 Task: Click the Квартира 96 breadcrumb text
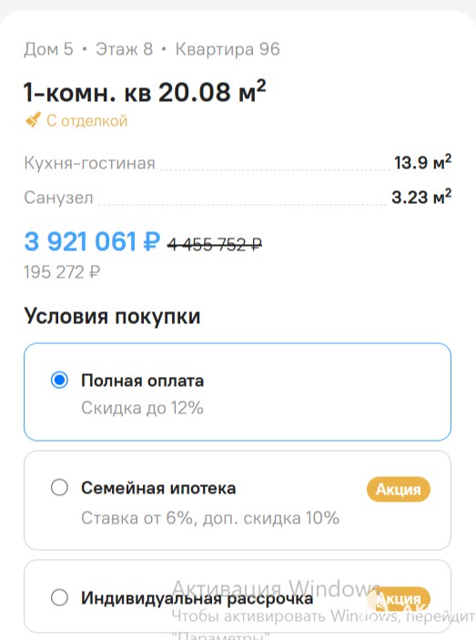[x=228, y=49]
